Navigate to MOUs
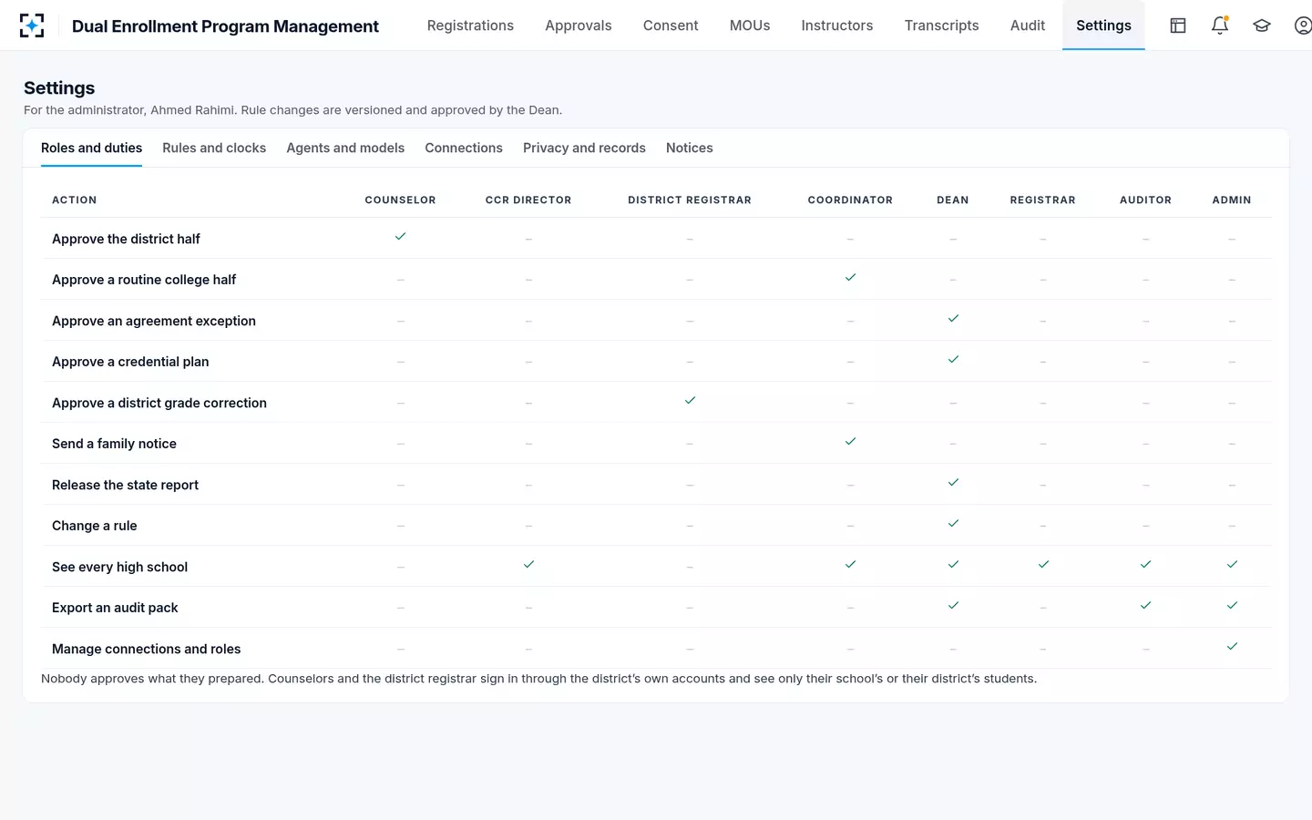The image size is (1312, 820). [x=750, y=26]
